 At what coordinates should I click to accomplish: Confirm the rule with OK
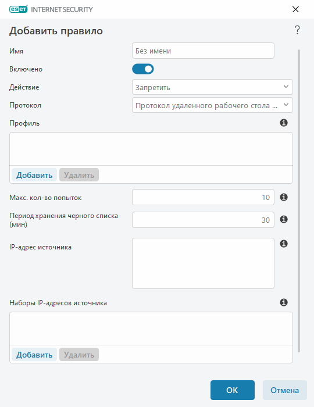232,390
